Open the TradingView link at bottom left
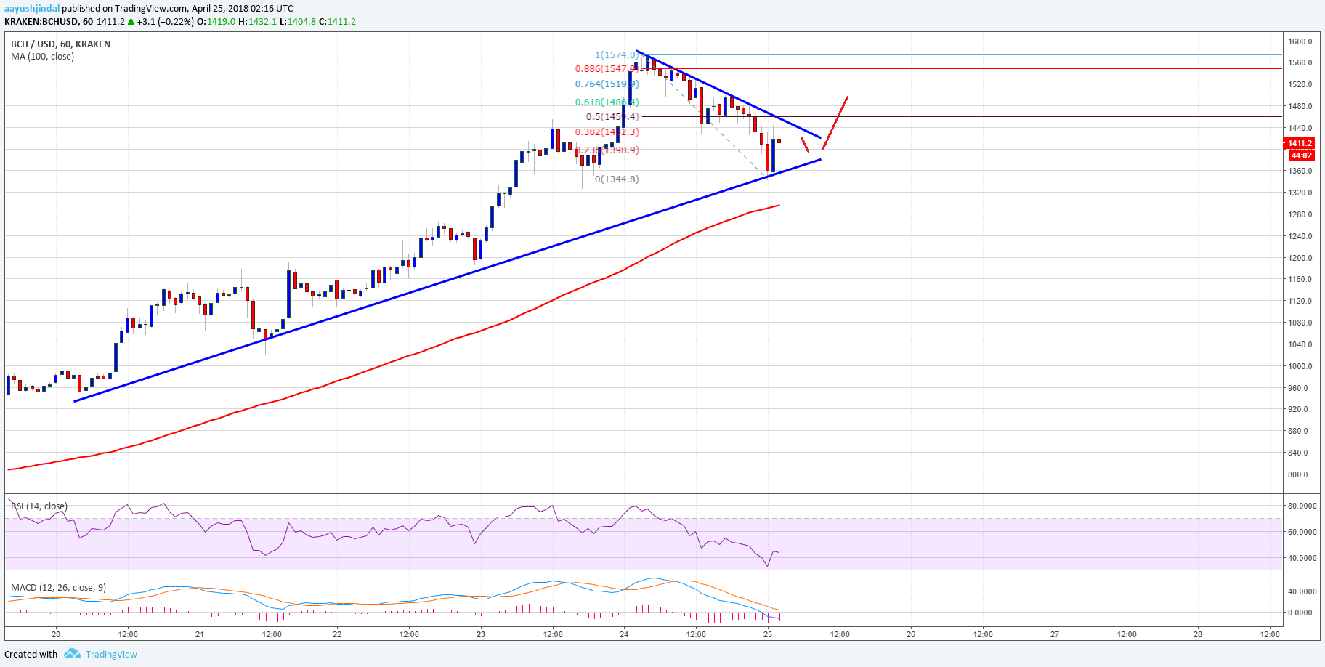Viewport: 1325px width, 667px height. 111,654
